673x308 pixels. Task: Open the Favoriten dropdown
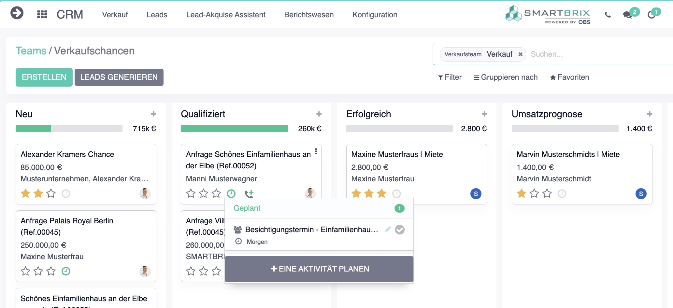coord(570,77)
